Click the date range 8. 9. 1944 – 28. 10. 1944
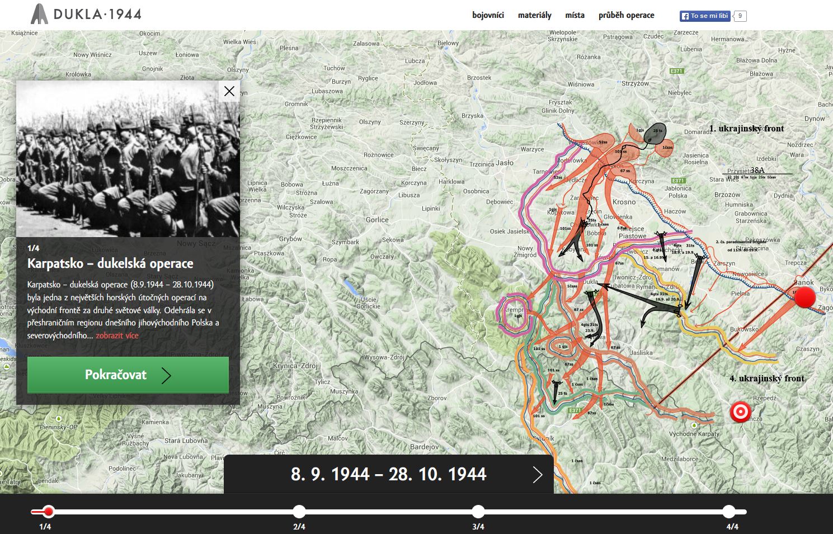 [x=389, y=475]
